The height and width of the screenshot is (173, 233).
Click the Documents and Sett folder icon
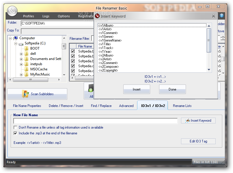(27, 59)
